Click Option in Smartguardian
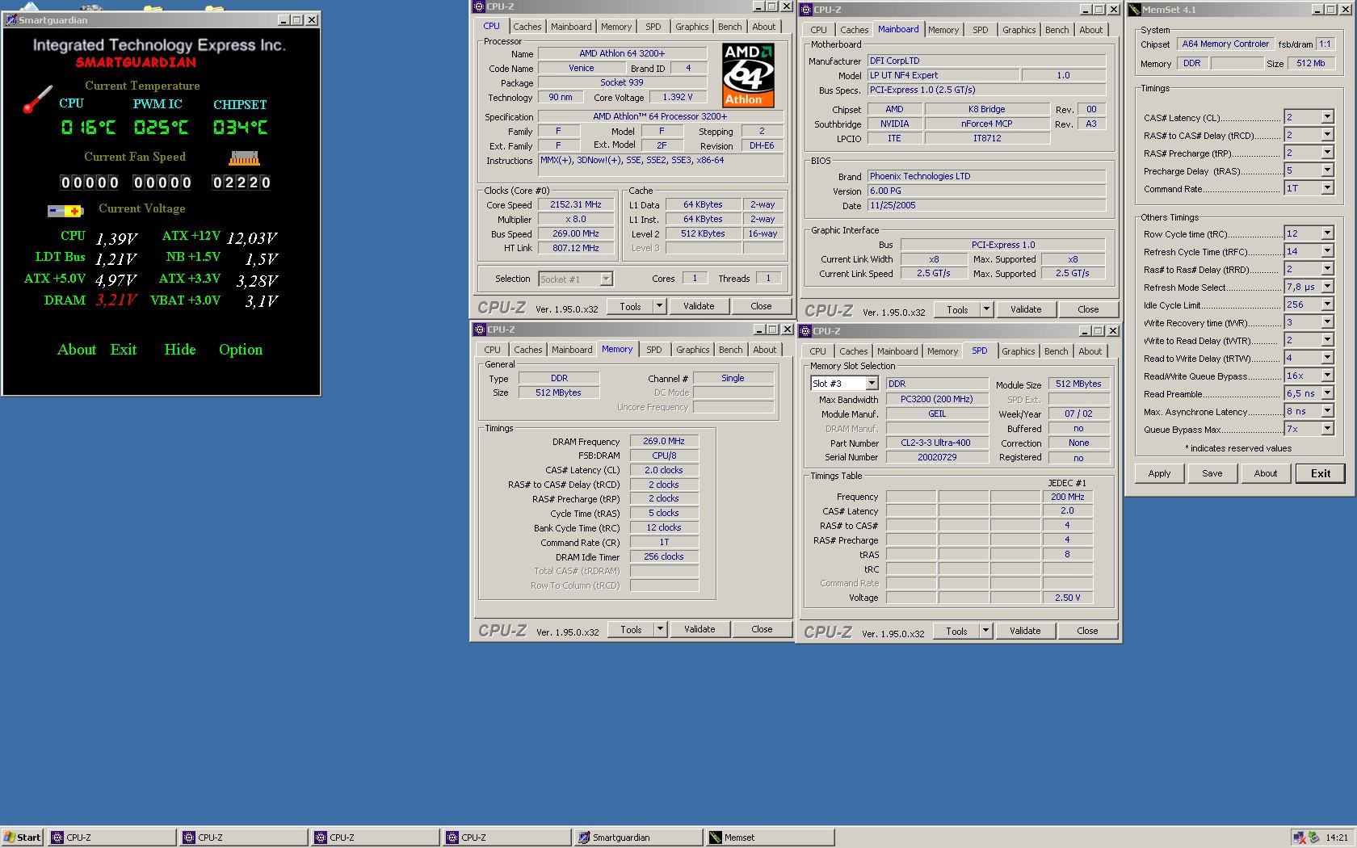 click(241, 350)
